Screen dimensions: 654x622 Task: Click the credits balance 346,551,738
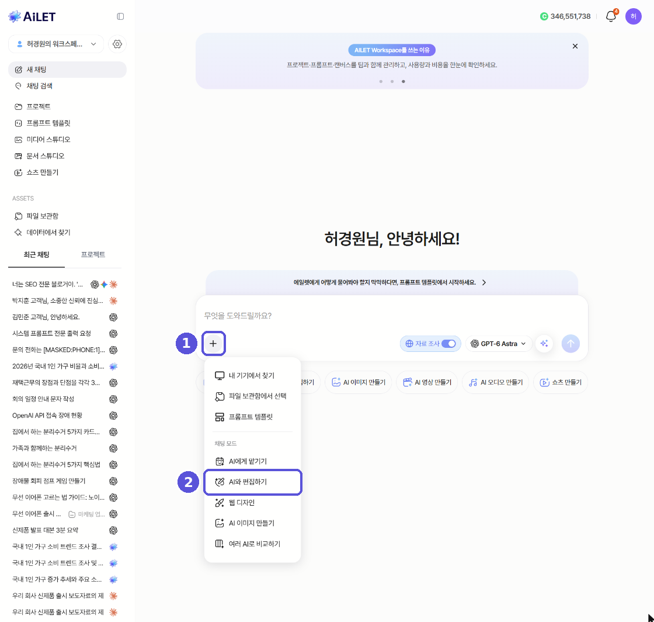point(570,16)
